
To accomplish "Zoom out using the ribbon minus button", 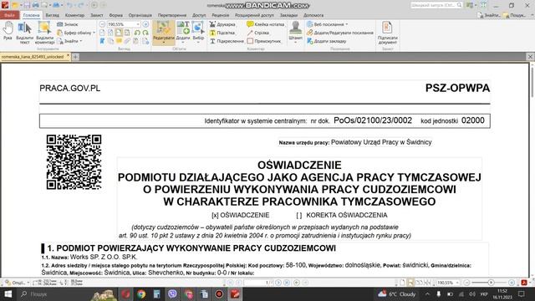I will click(102, 24).
